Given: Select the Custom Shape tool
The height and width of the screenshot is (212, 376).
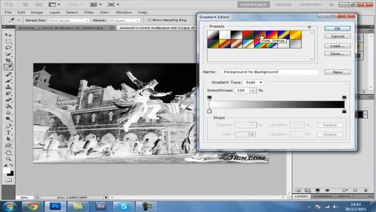Looking at the screenshot, I should 8,145.
